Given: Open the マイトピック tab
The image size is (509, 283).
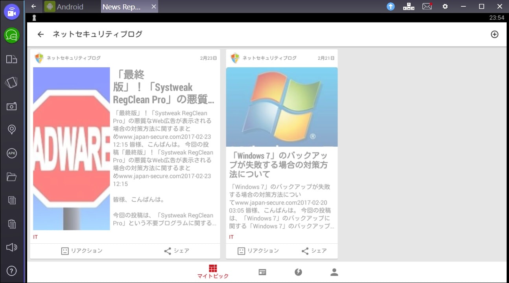Looking at the screenshot, I should [213, 272].
